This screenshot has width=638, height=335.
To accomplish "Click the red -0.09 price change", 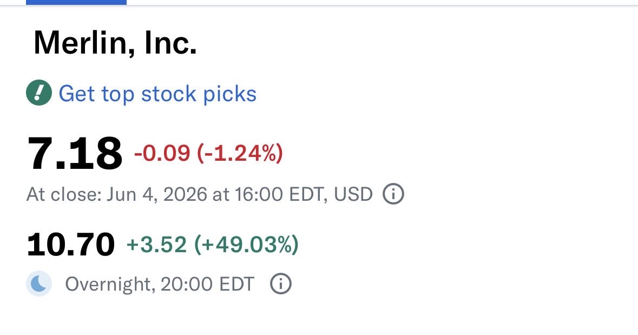I will 162,153.
